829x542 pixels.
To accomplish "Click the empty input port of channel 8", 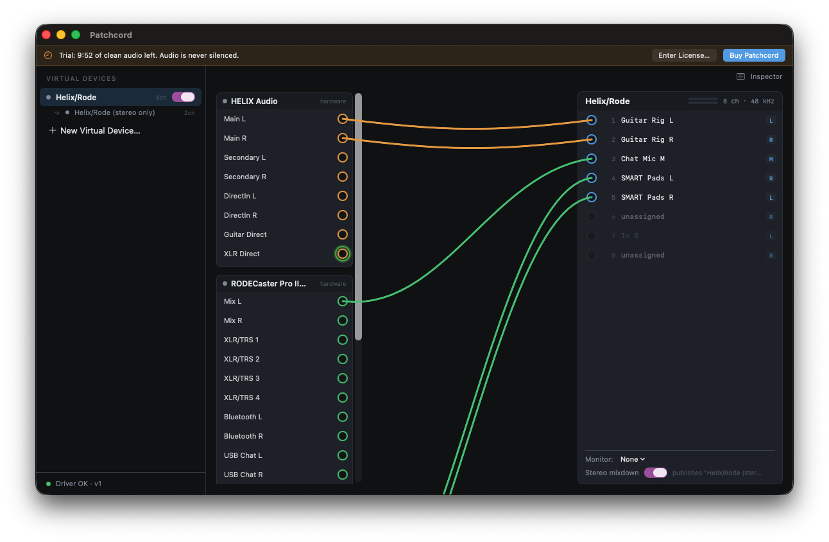I will tap(592, 255).
